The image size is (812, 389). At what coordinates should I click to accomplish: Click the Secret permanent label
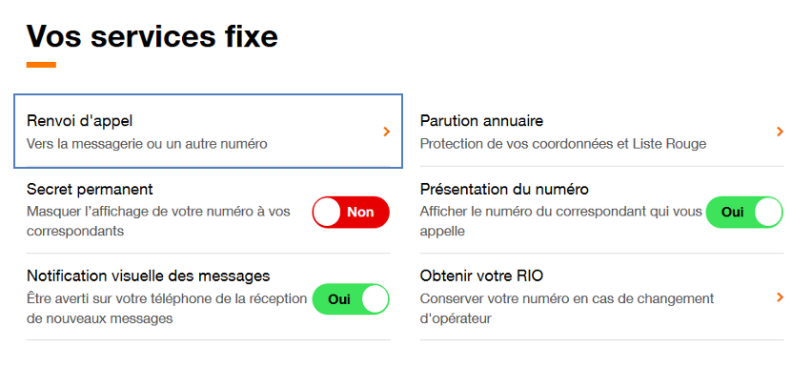coord(90,189)
